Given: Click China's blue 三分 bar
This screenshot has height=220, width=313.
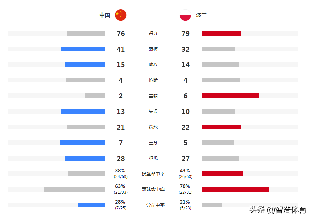Looking at the screenshot, I should click(x=82, y=143).
